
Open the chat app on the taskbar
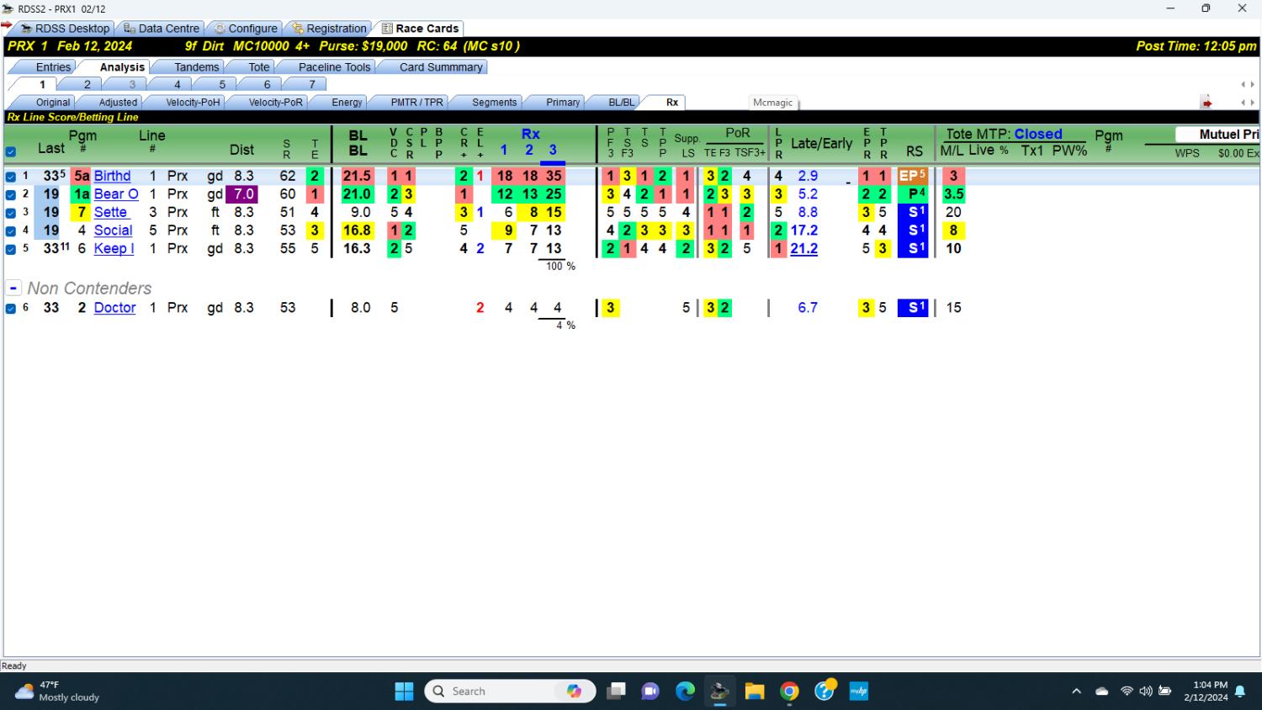(650, 691)
